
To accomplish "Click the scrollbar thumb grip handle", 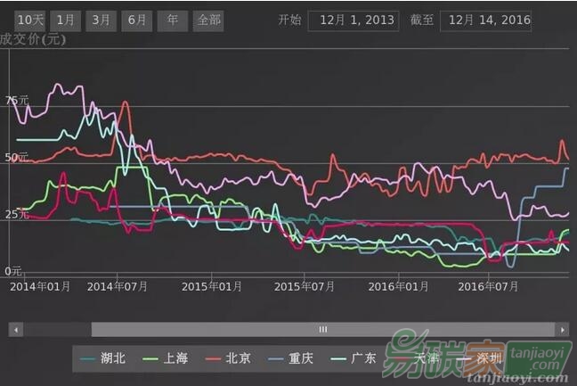I will (x=323, y=330).
